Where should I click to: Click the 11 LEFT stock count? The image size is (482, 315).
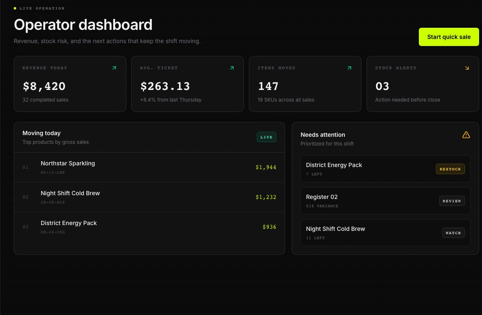(x=315, y=238)
